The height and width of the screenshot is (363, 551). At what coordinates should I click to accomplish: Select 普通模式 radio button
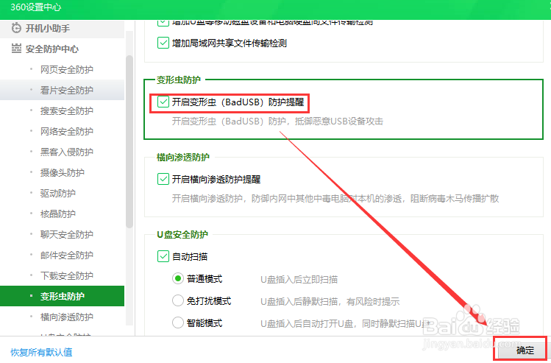[x=178, y=278]
